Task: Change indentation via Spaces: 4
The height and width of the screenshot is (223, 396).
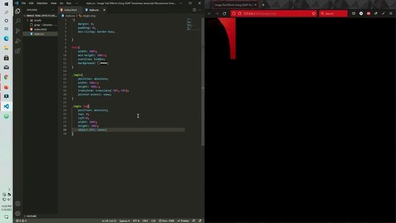Action: [124, 221]
